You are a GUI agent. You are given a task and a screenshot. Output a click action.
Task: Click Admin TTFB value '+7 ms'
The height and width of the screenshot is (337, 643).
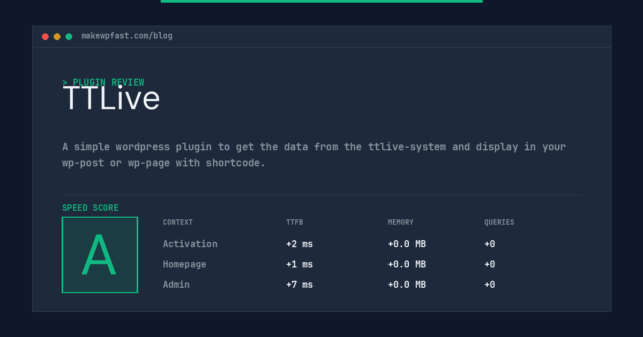point(300,285)
